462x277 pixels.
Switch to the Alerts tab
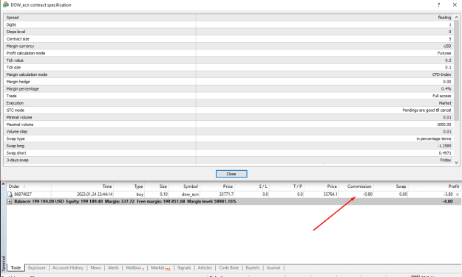pyautogui.click(x=113, y=267)
